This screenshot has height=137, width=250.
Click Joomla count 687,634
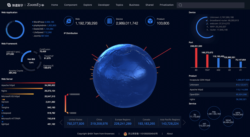pos(45,36)
